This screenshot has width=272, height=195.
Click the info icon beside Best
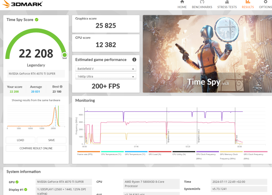[61, 87]
